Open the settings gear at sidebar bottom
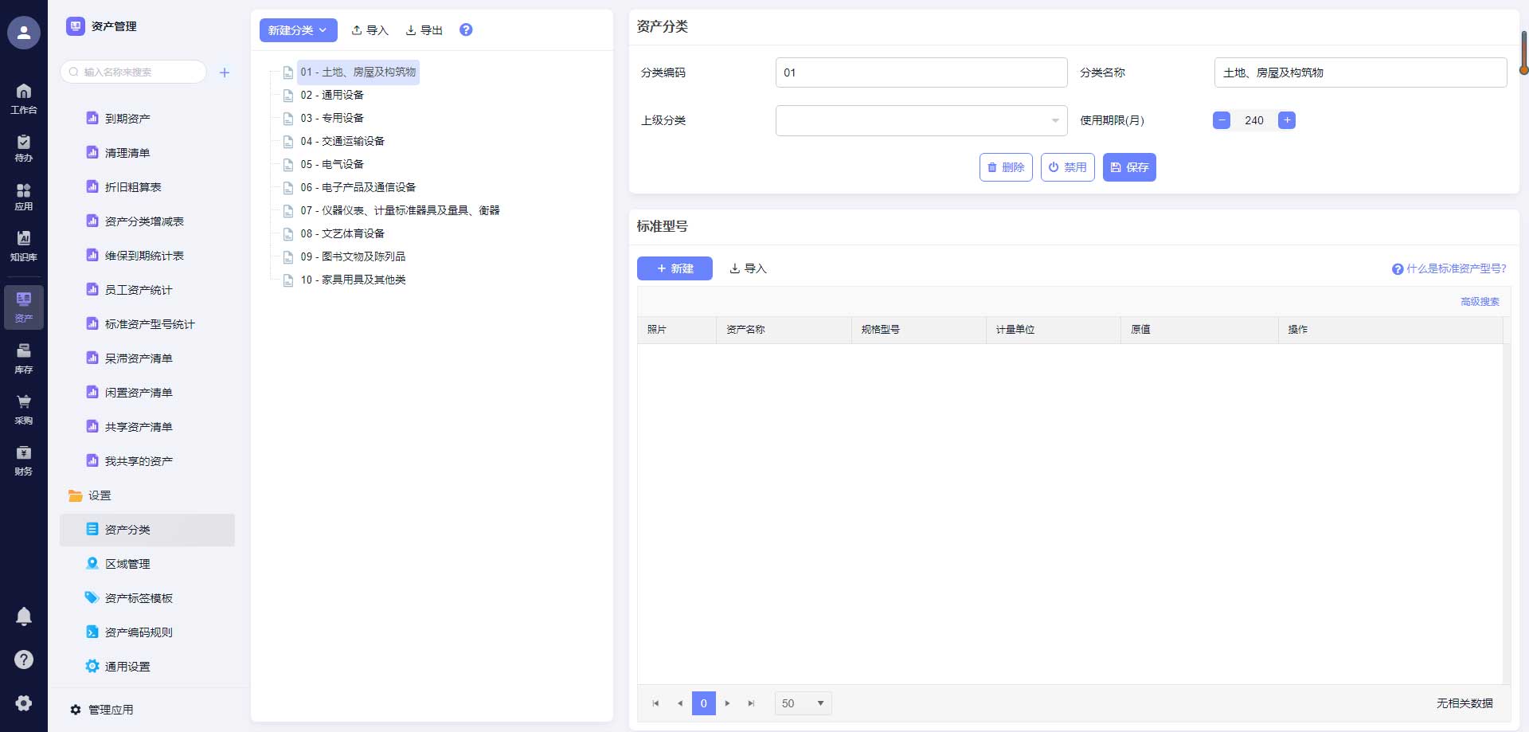 coord(24,703)
